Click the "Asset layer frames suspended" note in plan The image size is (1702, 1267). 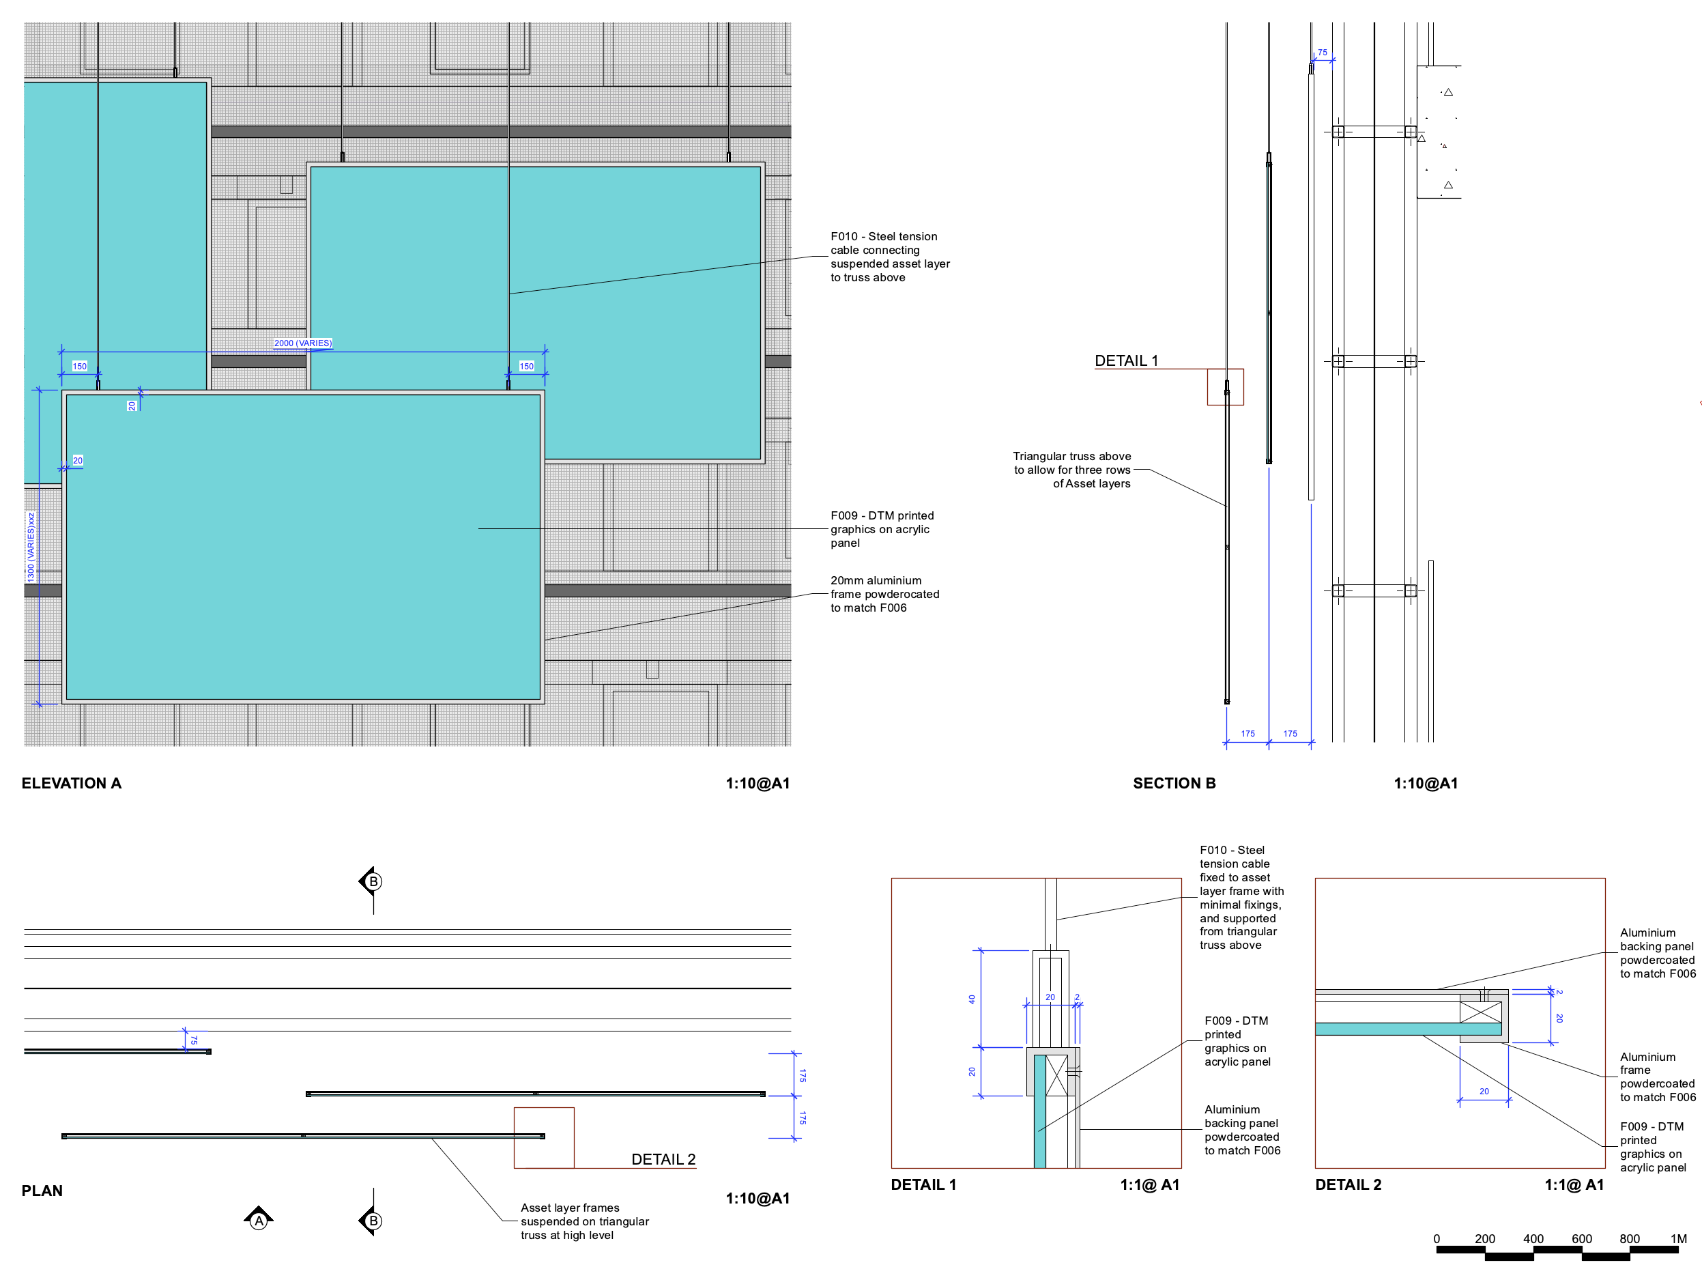pos(584,1221)
